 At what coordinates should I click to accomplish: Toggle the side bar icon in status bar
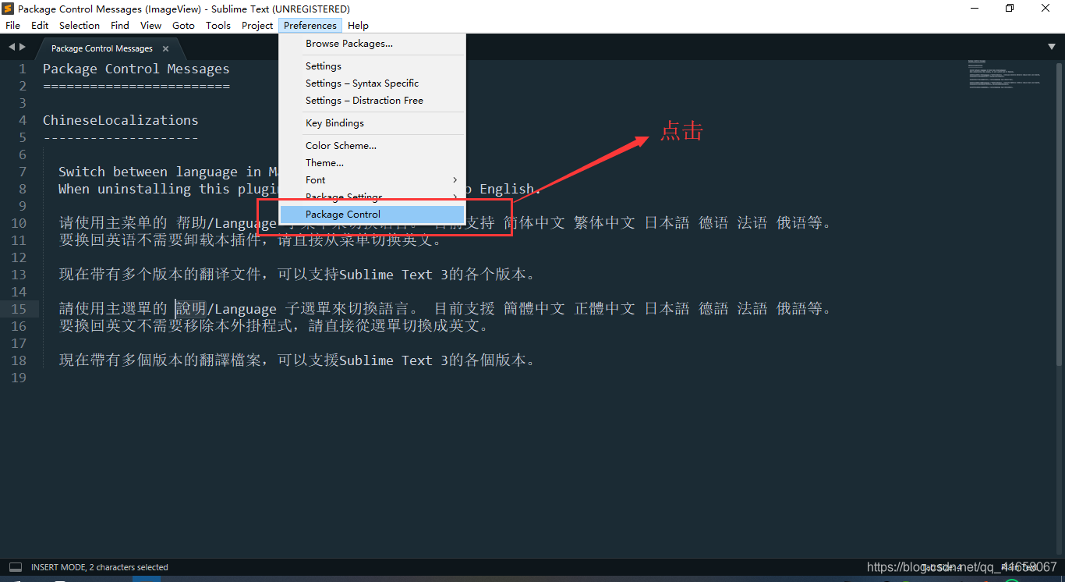click(15, 567)
